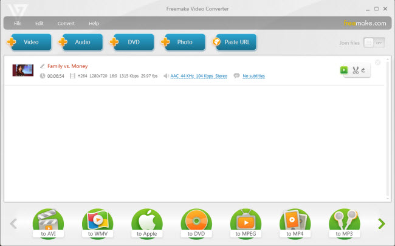Remove the Family vs. Money file
The height and width of the screenshot is (246, 395).
tap(377, 62)
